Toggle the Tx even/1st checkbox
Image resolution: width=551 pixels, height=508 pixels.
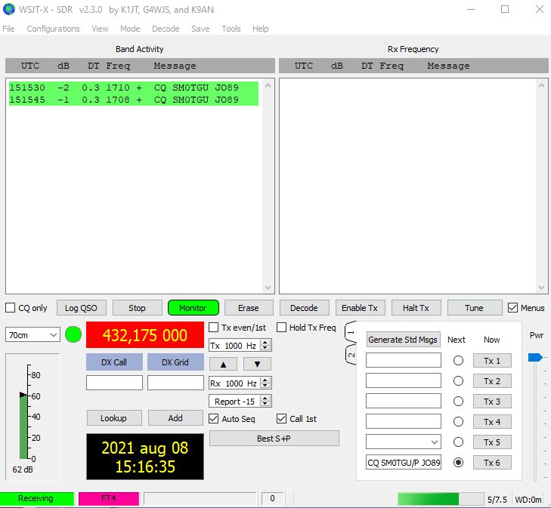click(x=214, y=328)
